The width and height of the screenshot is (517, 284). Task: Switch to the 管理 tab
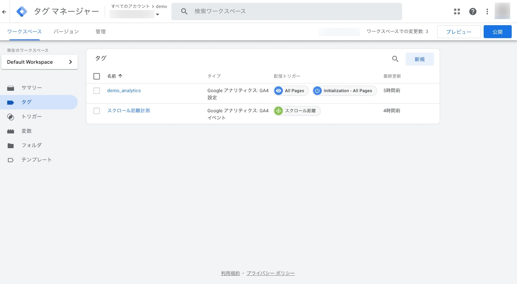(100, 32)
